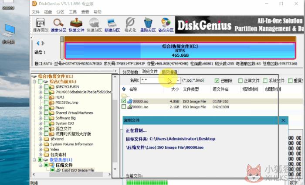Expand the $RECYCLE.BIN tree node
This screenshot has height=185, width=305.
(40, 87)
